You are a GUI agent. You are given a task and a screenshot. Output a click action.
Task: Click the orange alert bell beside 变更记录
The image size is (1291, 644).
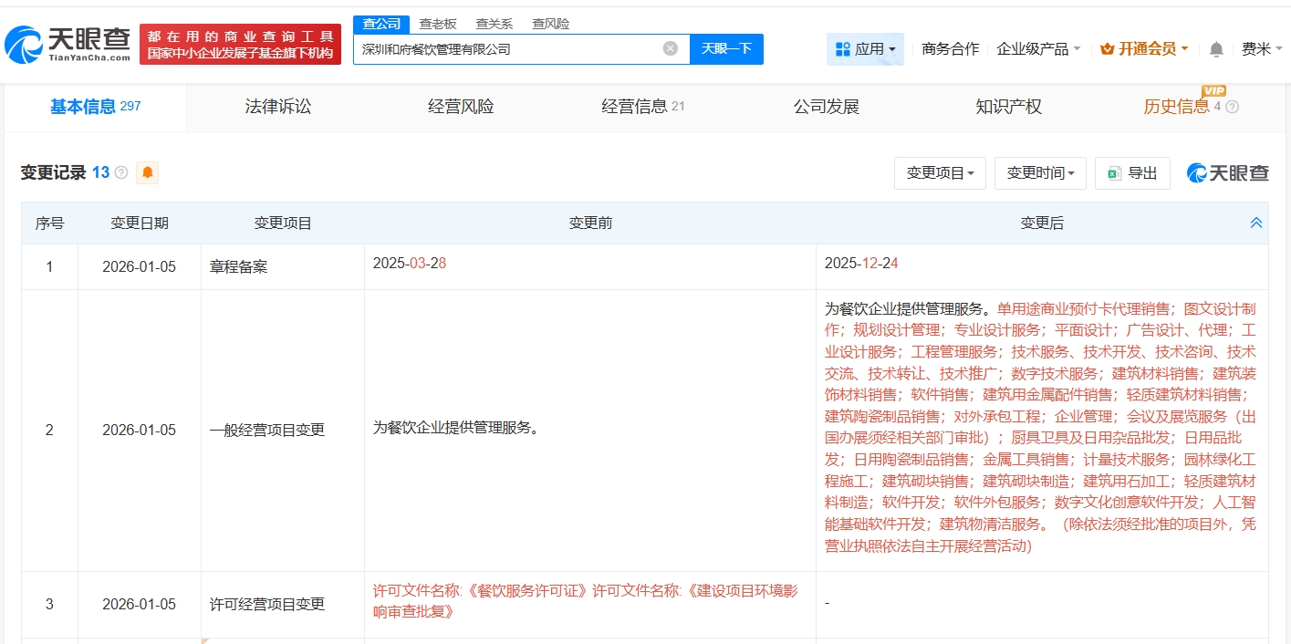tap(147, 172)
